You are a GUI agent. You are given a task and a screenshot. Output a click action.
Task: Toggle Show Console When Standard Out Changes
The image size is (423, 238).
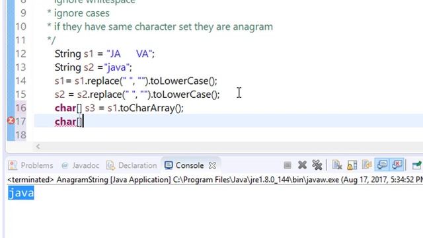(382, 165)
